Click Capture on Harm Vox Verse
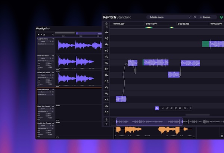 pos(43,58)
